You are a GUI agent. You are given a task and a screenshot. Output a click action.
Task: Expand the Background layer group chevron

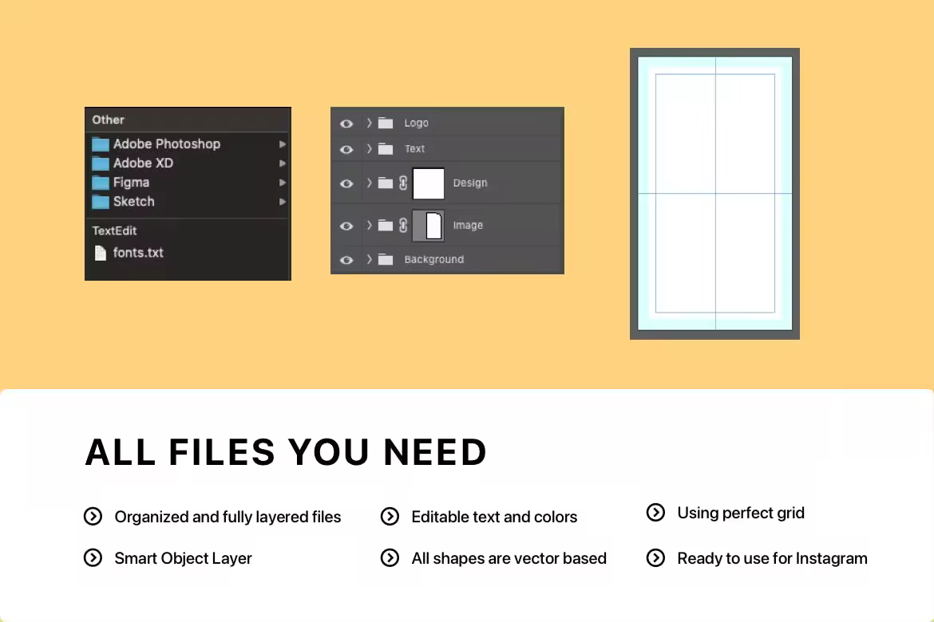click(x=370, y=259)
